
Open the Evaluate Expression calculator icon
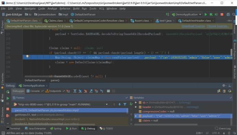click(x=108, y=91)
